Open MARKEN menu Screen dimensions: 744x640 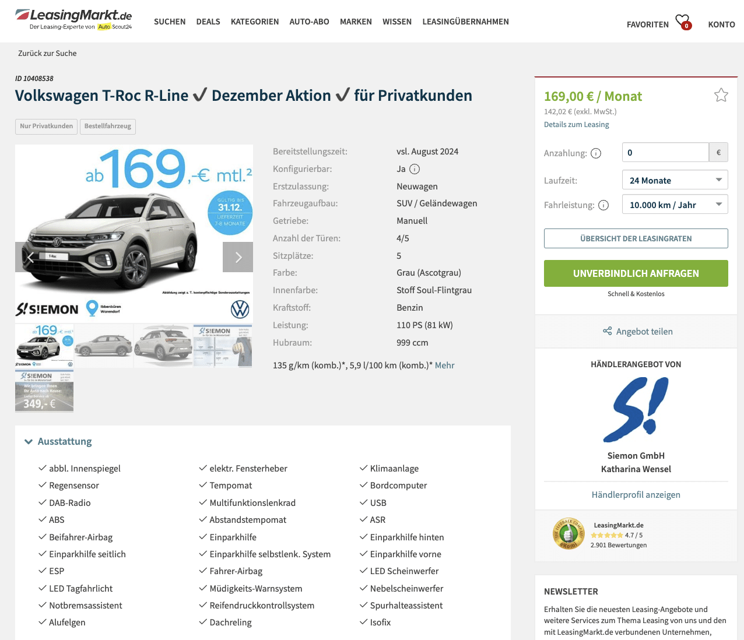pyautogui.click(x=356, y=22)
